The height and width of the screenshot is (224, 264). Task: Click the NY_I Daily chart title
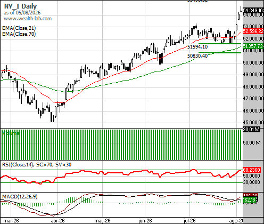coord(20,6)
